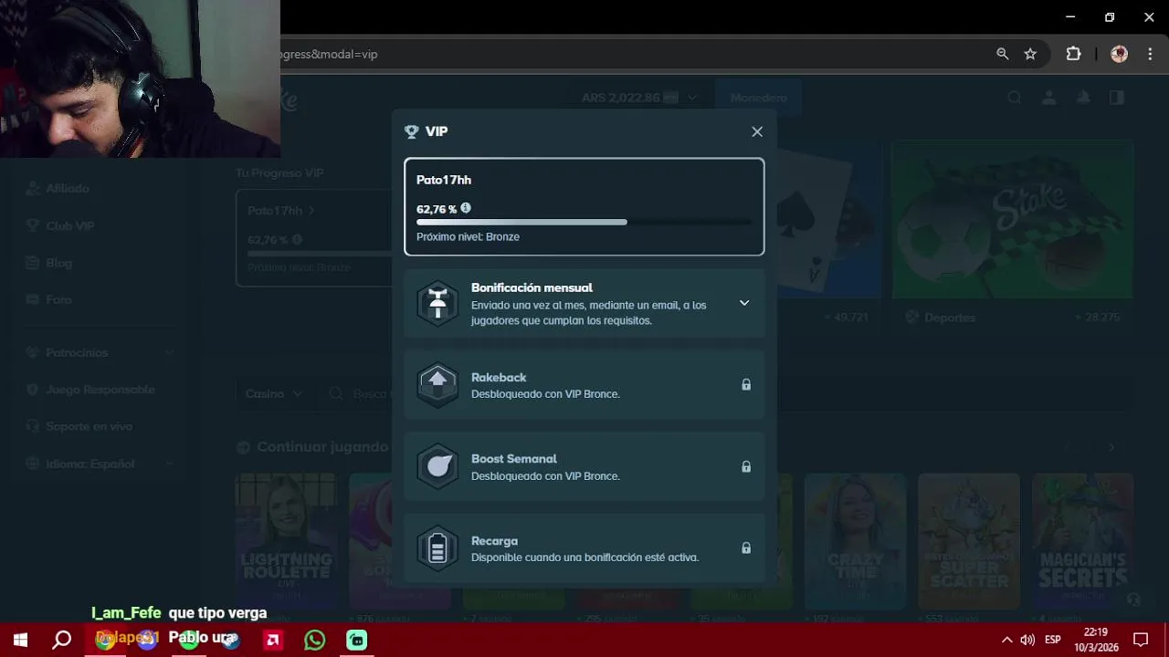Click the next arrow of the Continuar jugando carousel

pyautogui.click(x=1111, y=447)
